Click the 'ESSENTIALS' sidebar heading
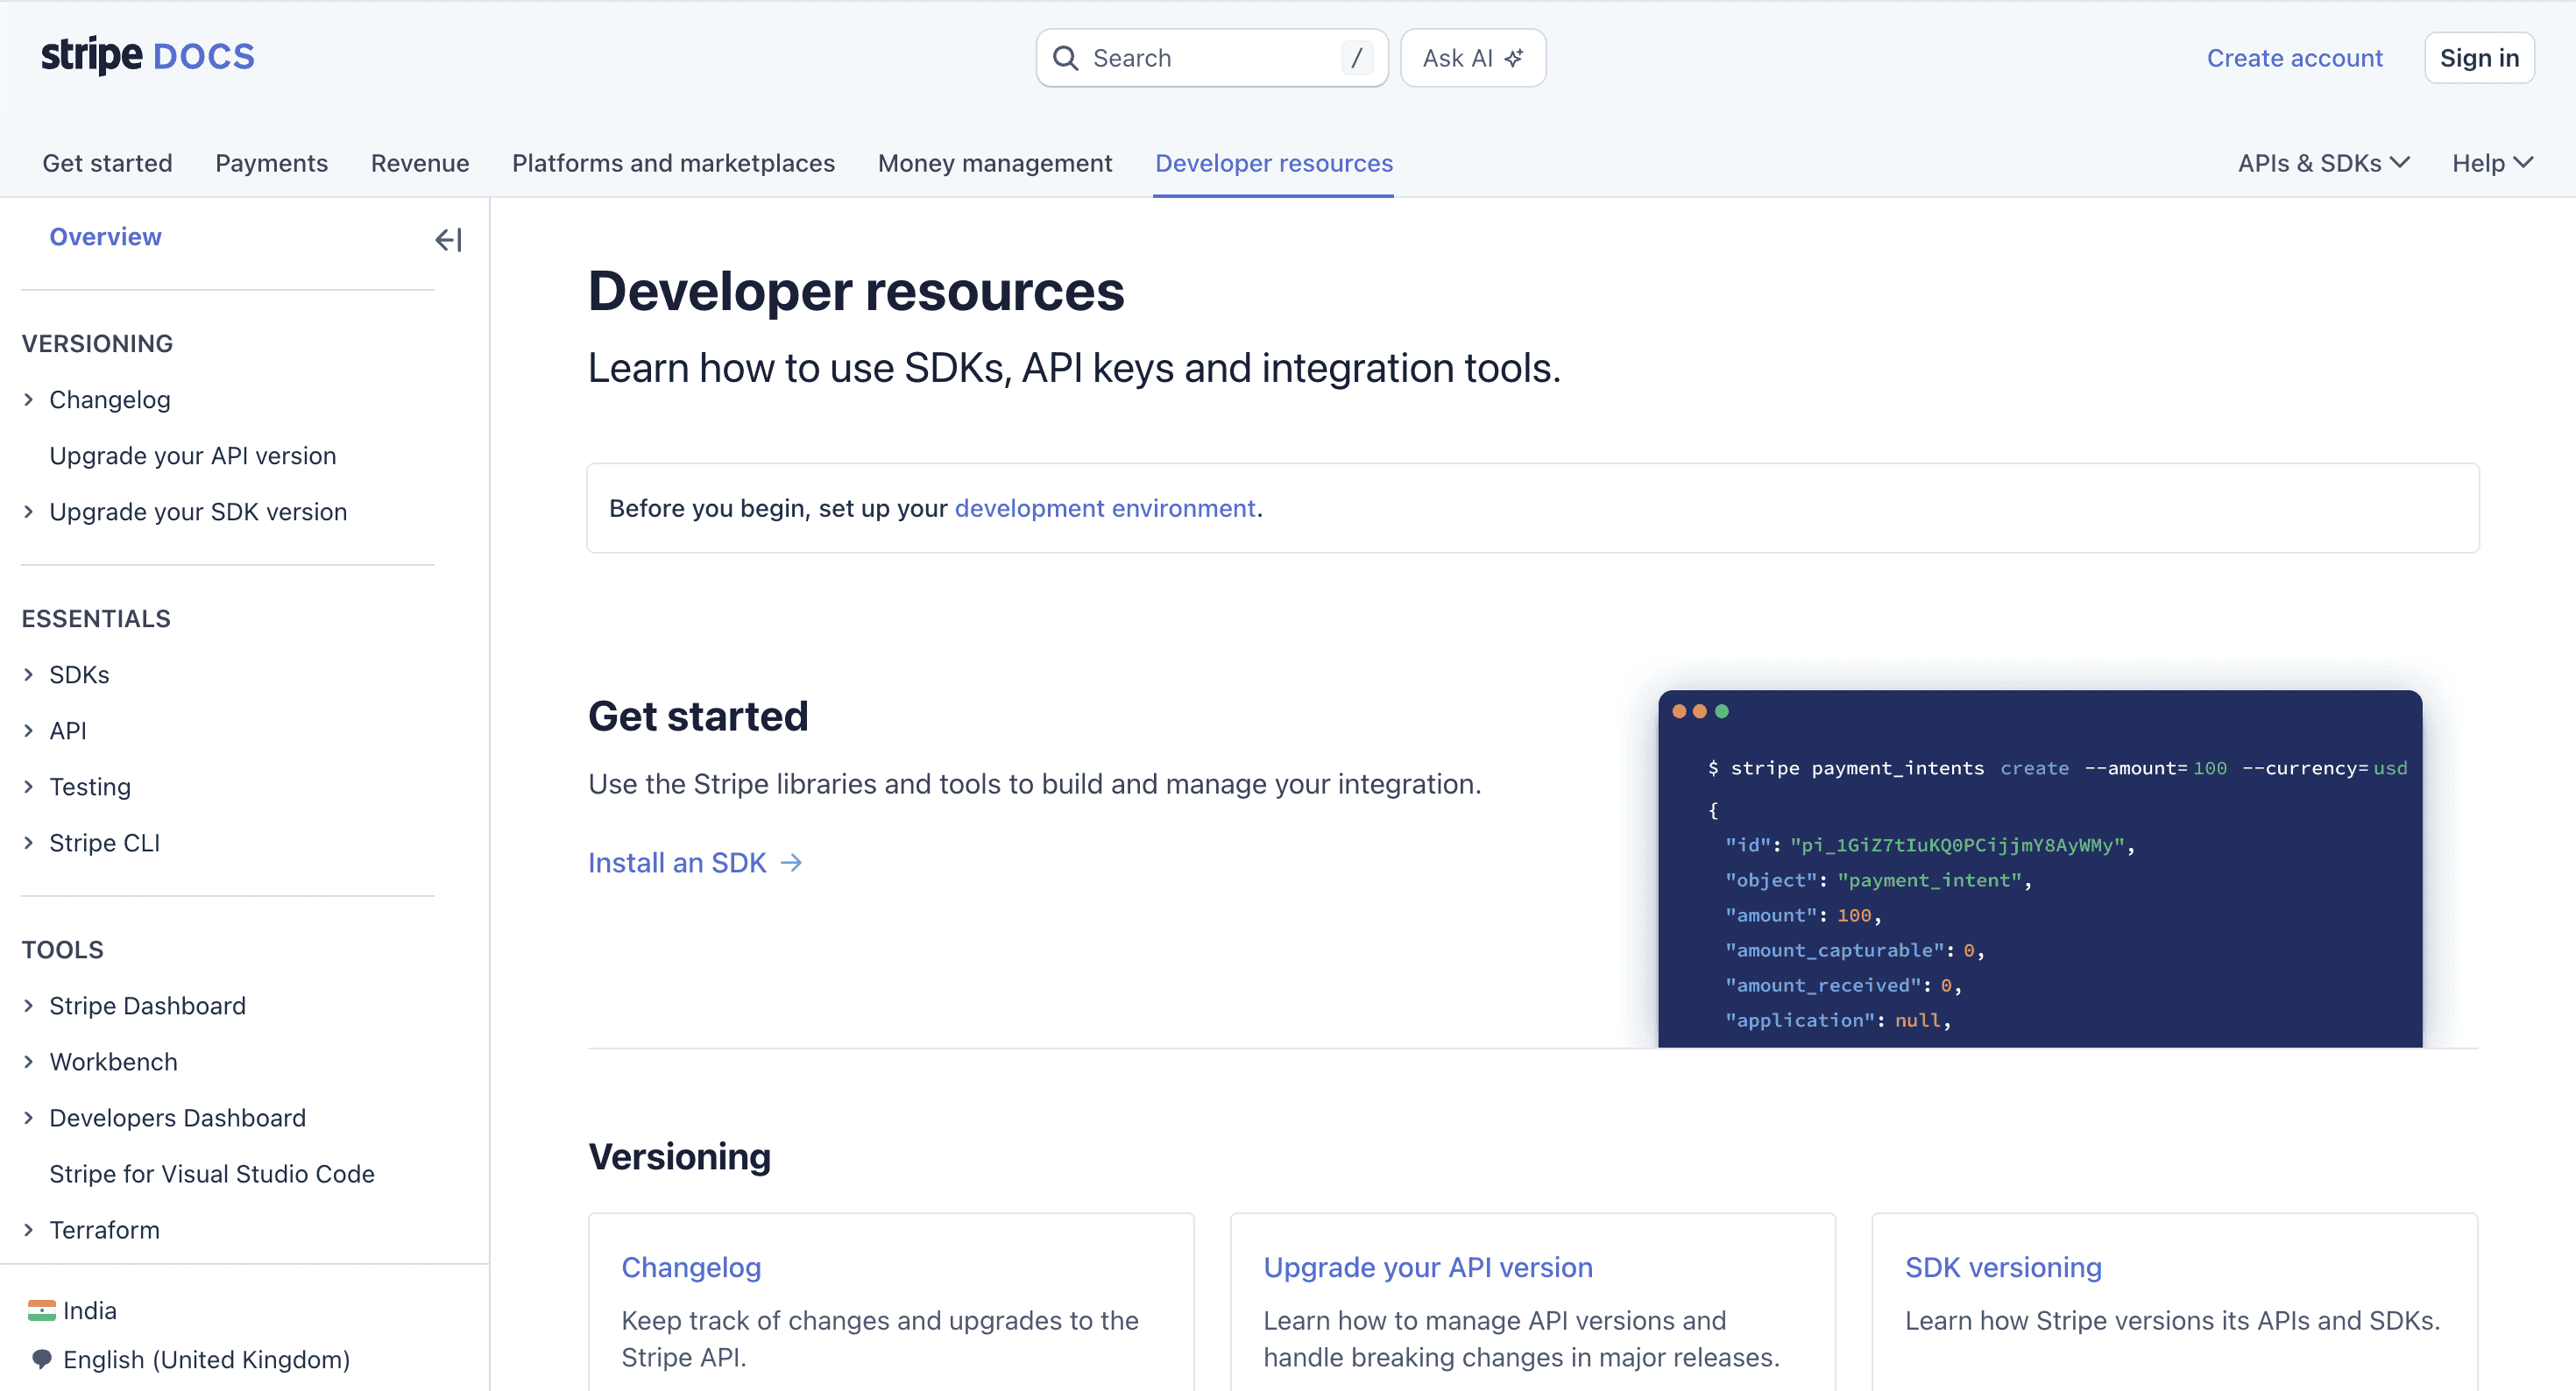 pyautogui.click(x=96, y=618)
